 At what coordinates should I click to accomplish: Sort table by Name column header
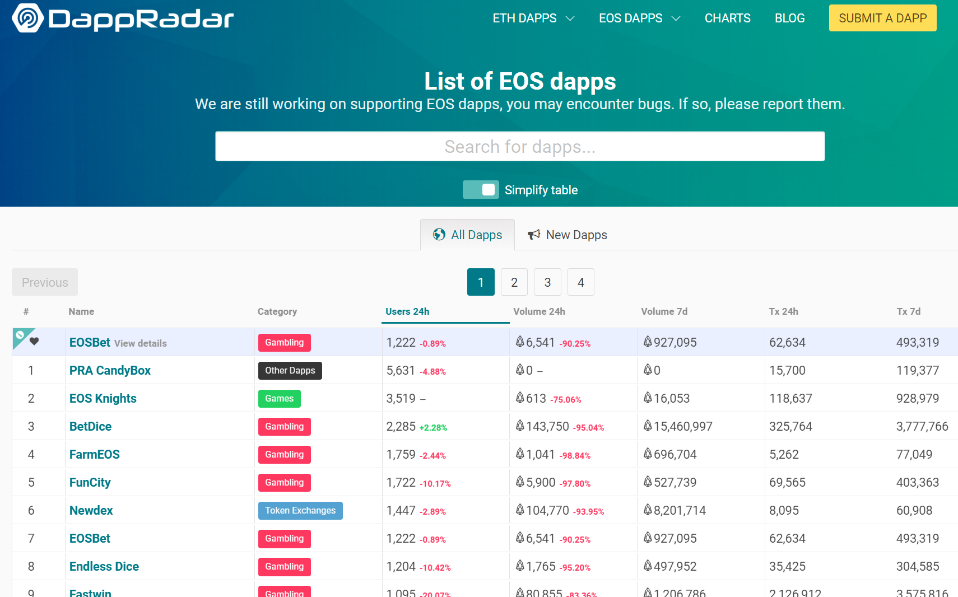coord(81,311)
